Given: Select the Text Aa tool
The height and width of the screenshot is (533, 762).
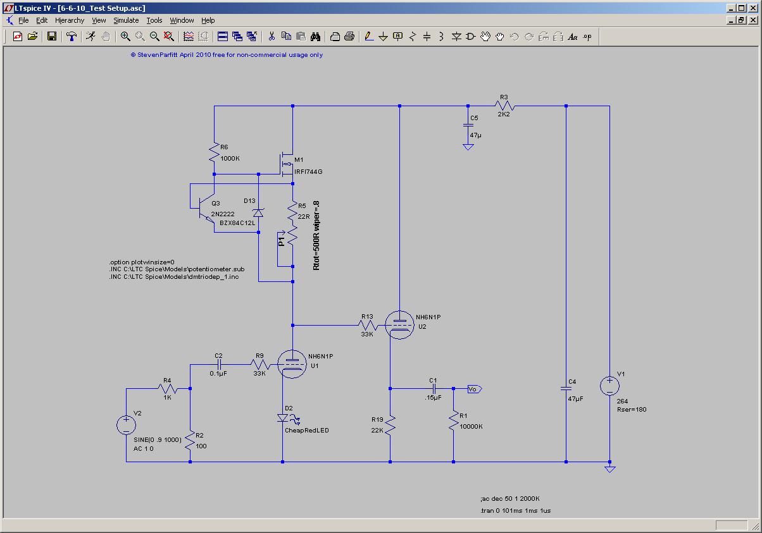Looking at the screenshot, I should click(573, 37).
